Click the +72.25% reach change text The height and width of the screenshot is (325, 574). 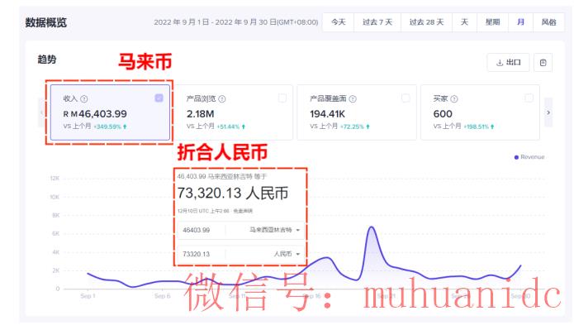point(352,127)
